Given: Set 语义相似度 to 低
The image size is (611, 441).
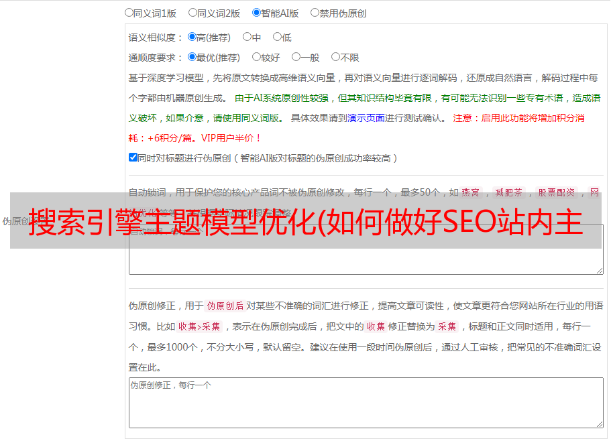Looking at the screenshot, I should 277,37.
